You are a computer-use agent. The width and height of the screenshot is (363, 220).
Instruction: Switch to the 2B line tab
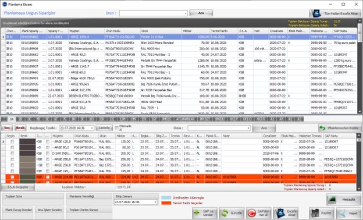(x=20, y=119)
